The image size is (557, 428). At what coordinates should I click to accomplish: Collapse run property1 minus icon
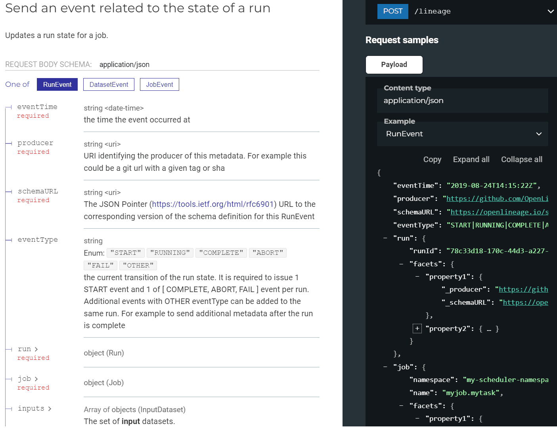(x=417, y=277)
